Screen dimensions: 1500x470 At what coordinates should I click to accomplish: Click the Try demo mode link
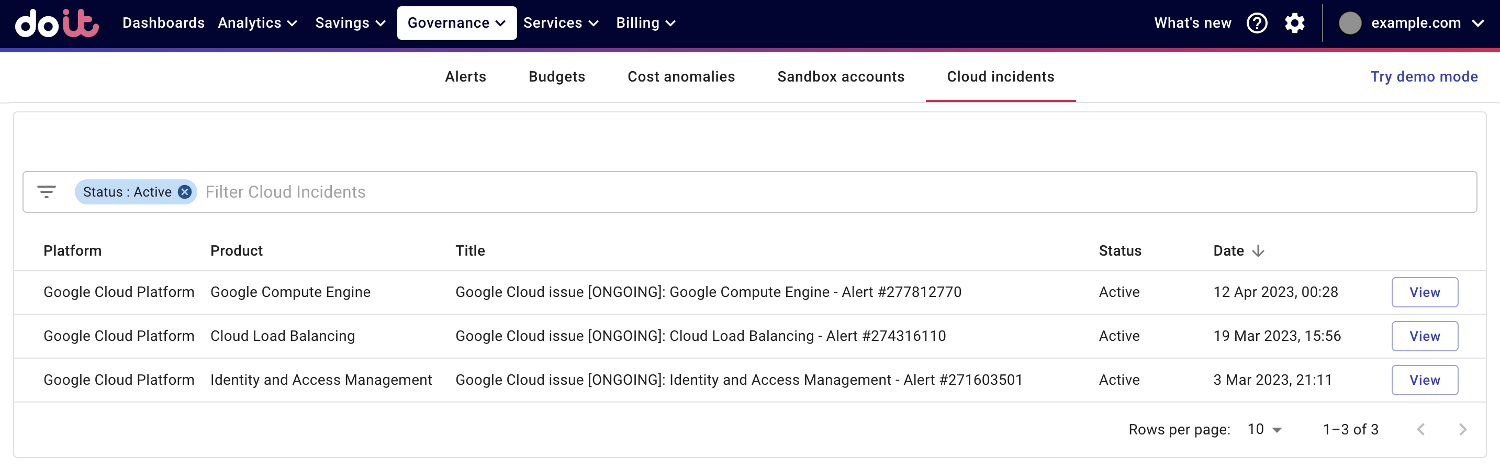(x=1424, y=77)
